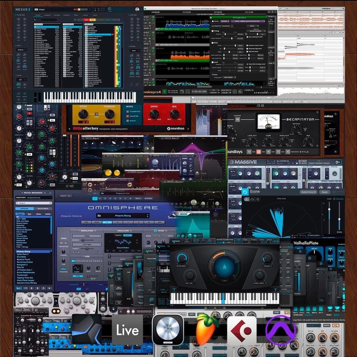
Task: Adjust Omnisphere LFO DELAY slider
Action: (x=93, y=276)
